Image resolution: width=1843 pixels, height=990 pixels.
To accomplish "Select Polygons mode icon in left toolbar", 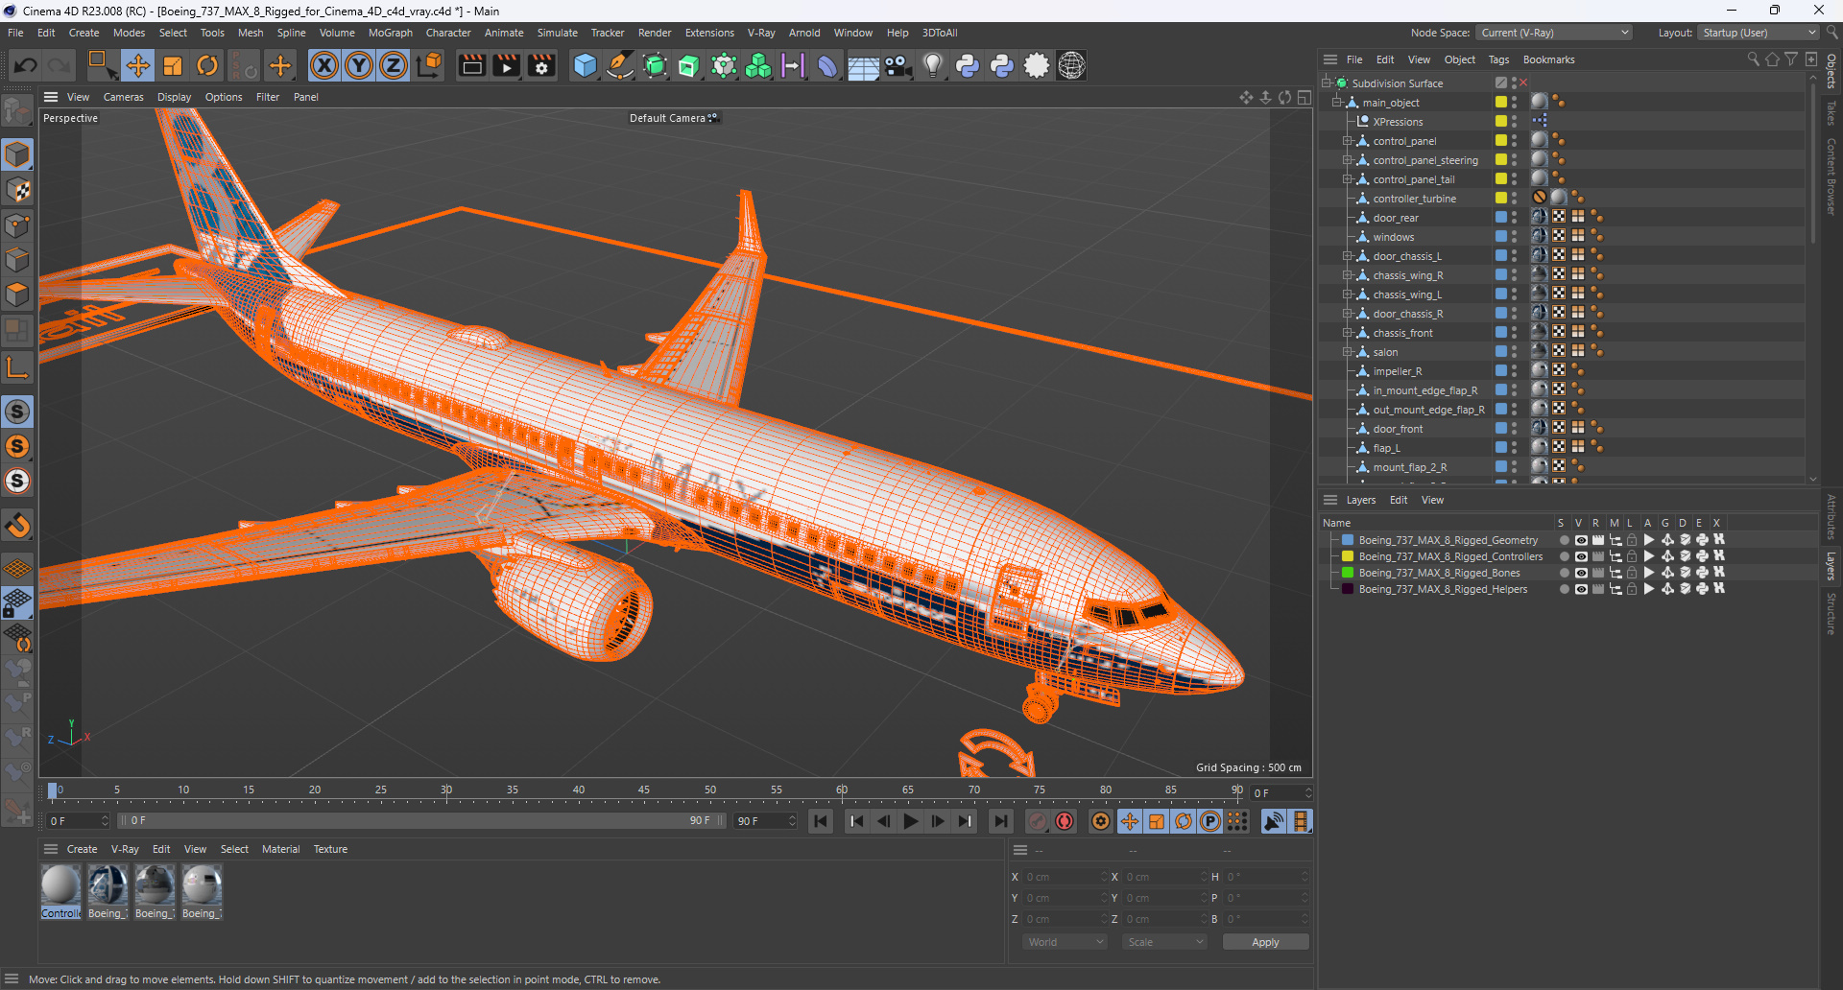I will coord(17,295).
